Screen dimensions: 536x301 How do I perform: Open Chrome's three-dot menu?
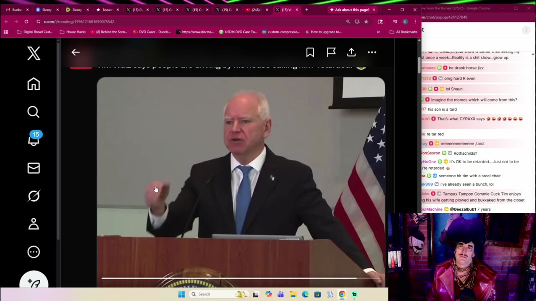click(415, 21)
